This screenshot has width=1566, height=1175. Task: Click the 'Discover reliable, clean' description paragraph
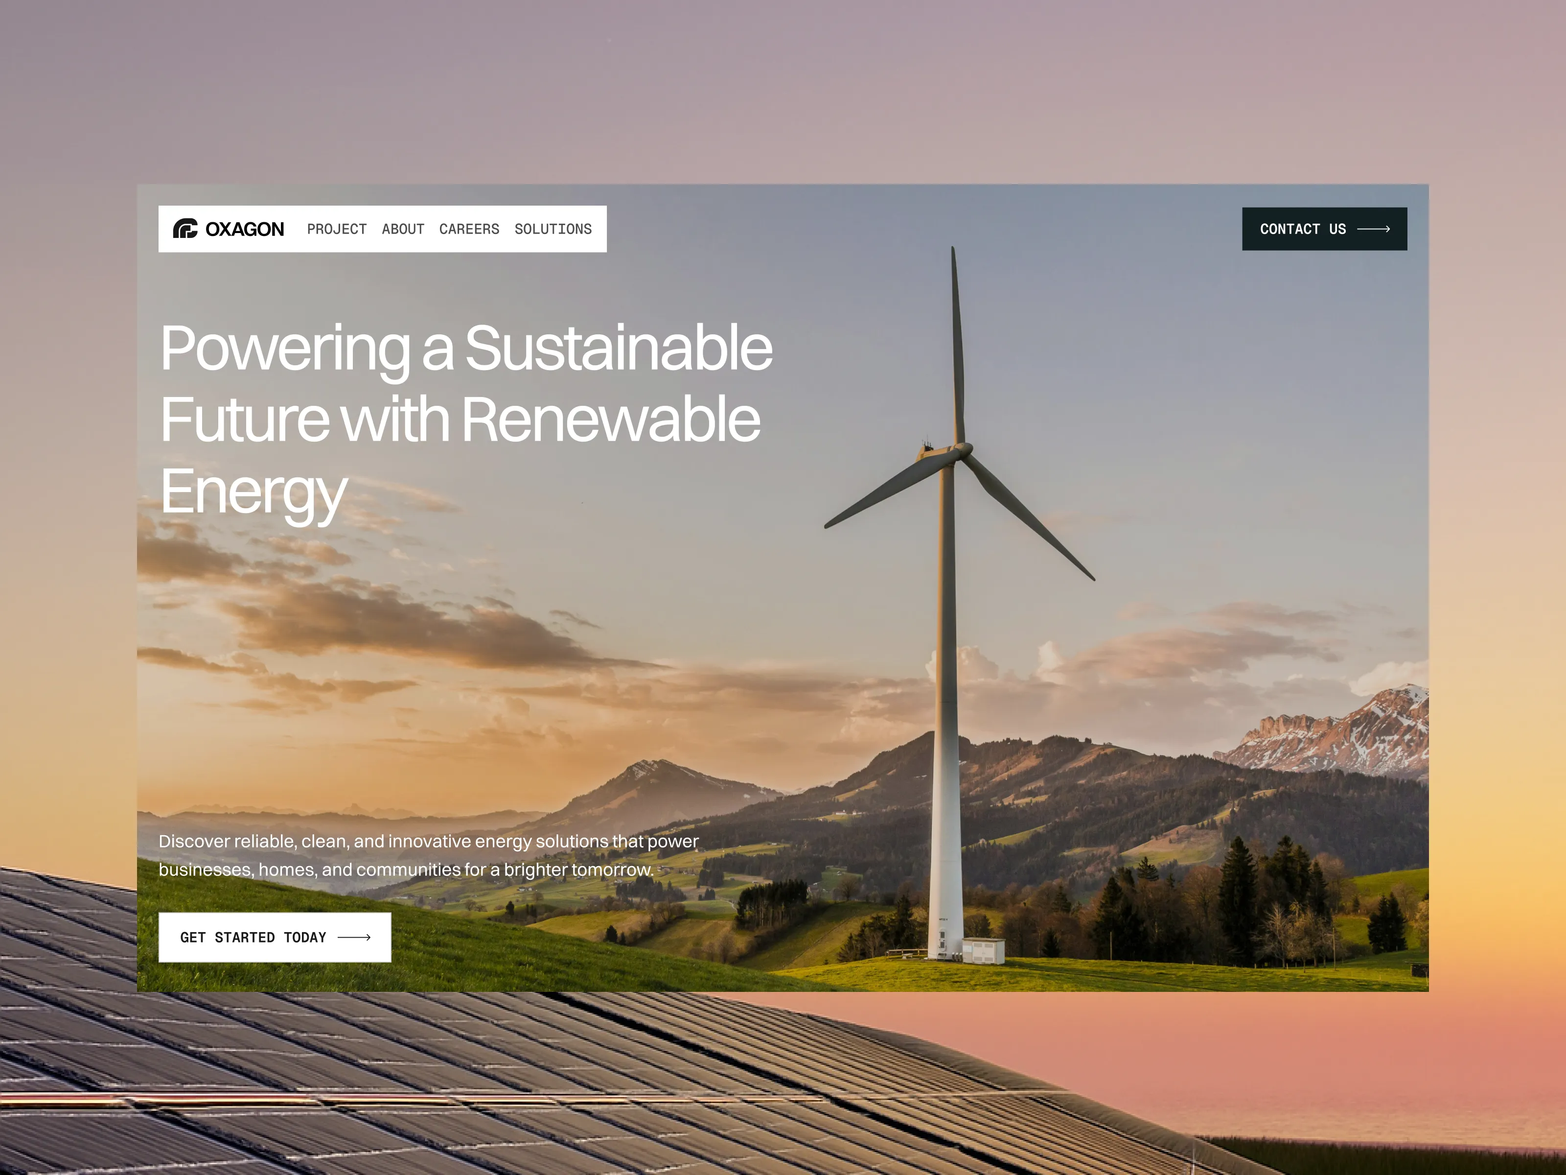tap(428, 856)
